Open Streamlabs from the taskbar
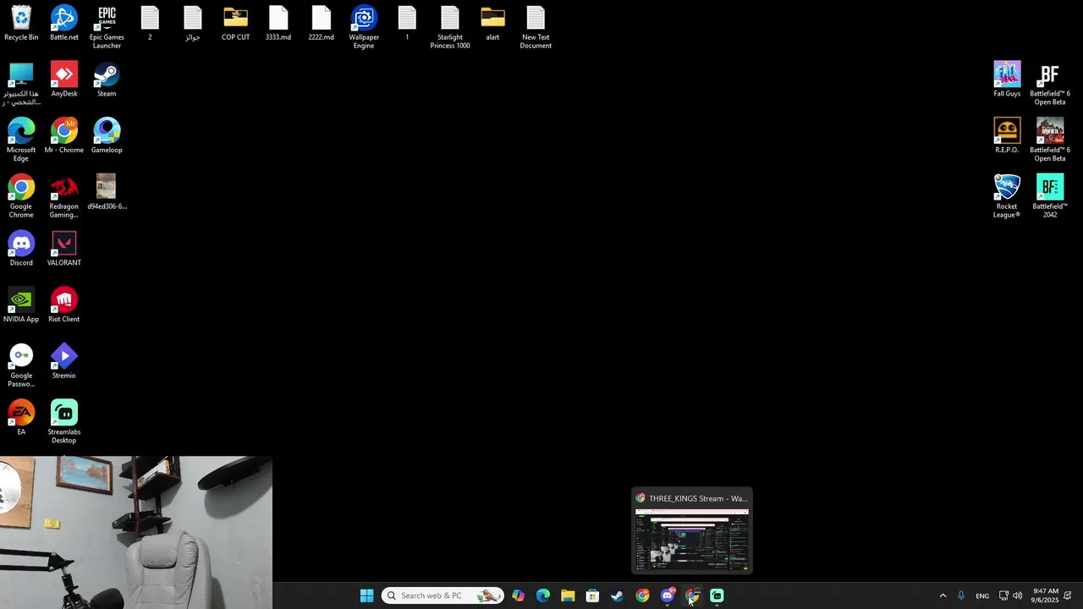The width and height of the screenshot is (1083, 609). (717, 595)
